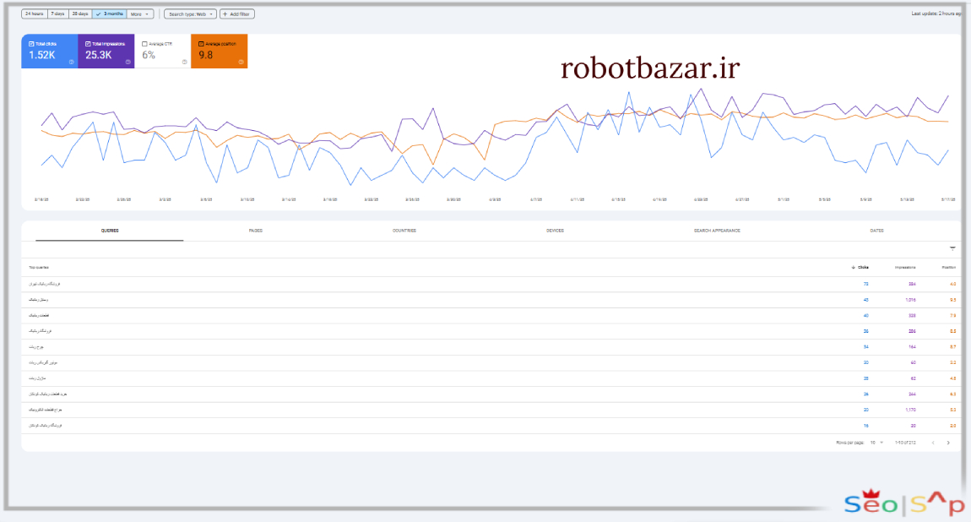Toggle the Average position checkbox
This screenshot has height=522, width=971.
(201, 44)
